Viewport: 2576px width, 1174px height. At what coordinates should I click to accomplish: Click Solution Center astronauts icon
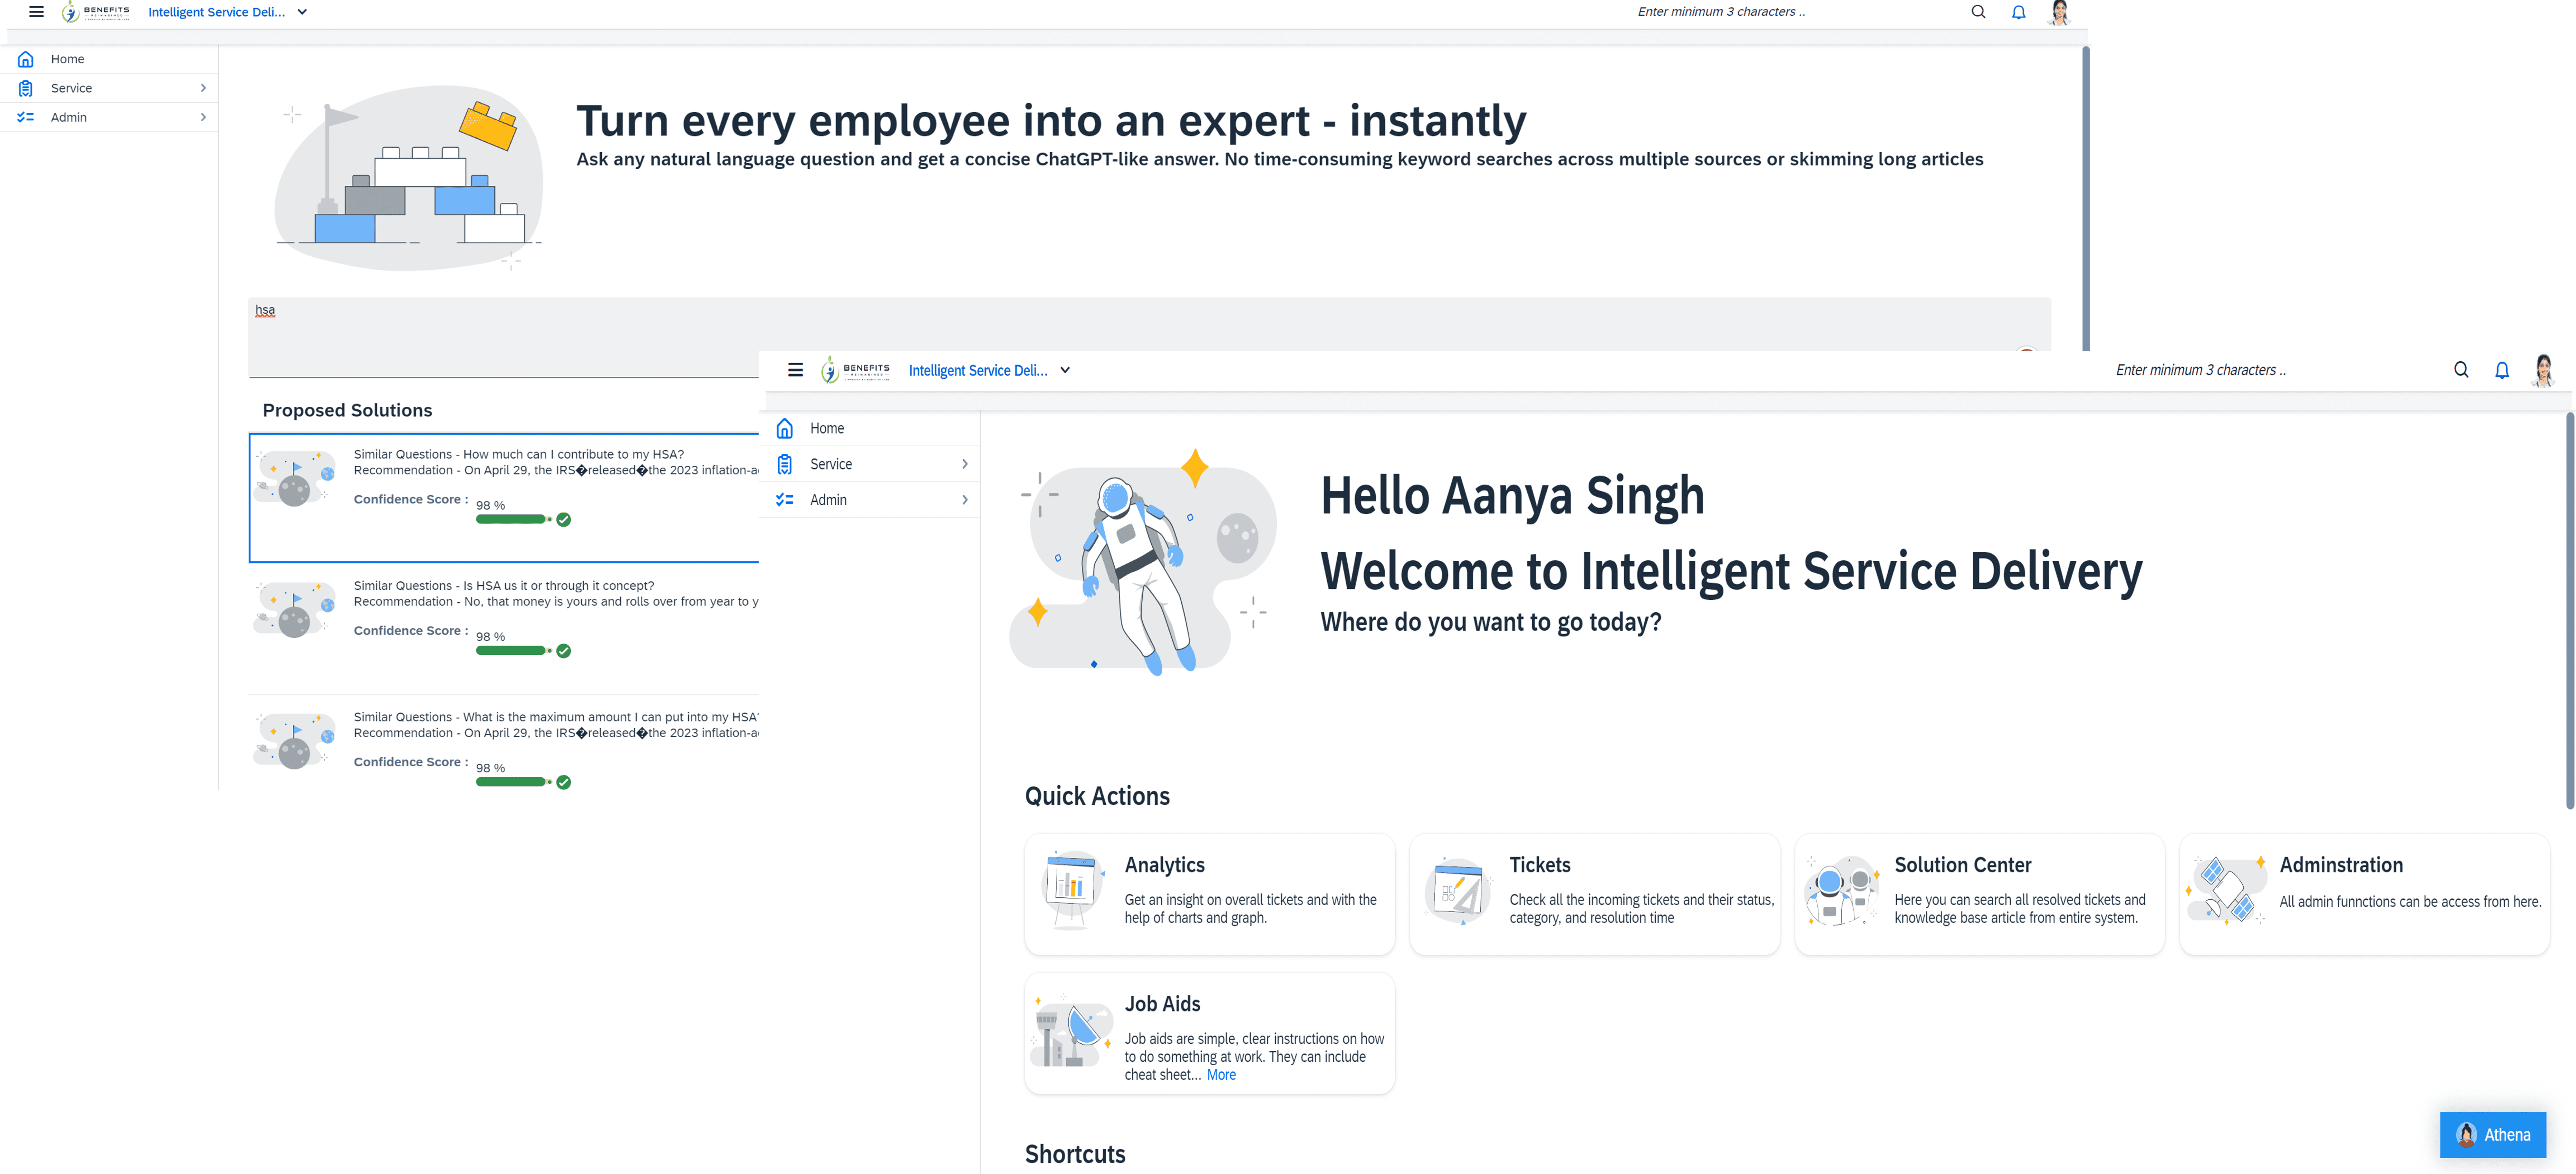pos(1842,890)
